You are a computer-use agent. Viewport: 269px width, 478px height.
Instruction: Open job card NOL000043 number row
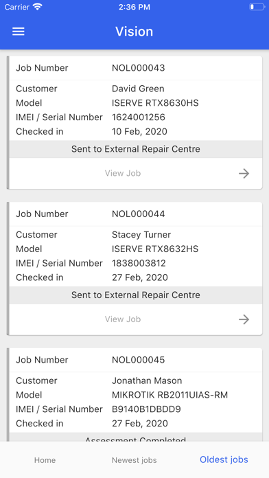point(136,68)
